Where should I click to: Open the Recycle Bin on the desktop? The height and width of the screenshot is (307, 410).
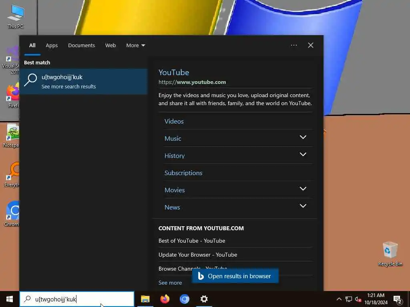tap(390, 254)
